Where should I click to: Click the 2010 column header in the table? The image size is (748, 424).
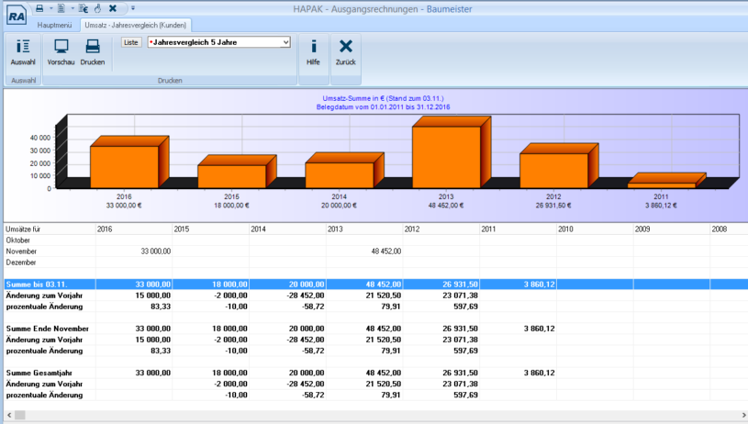595,229
